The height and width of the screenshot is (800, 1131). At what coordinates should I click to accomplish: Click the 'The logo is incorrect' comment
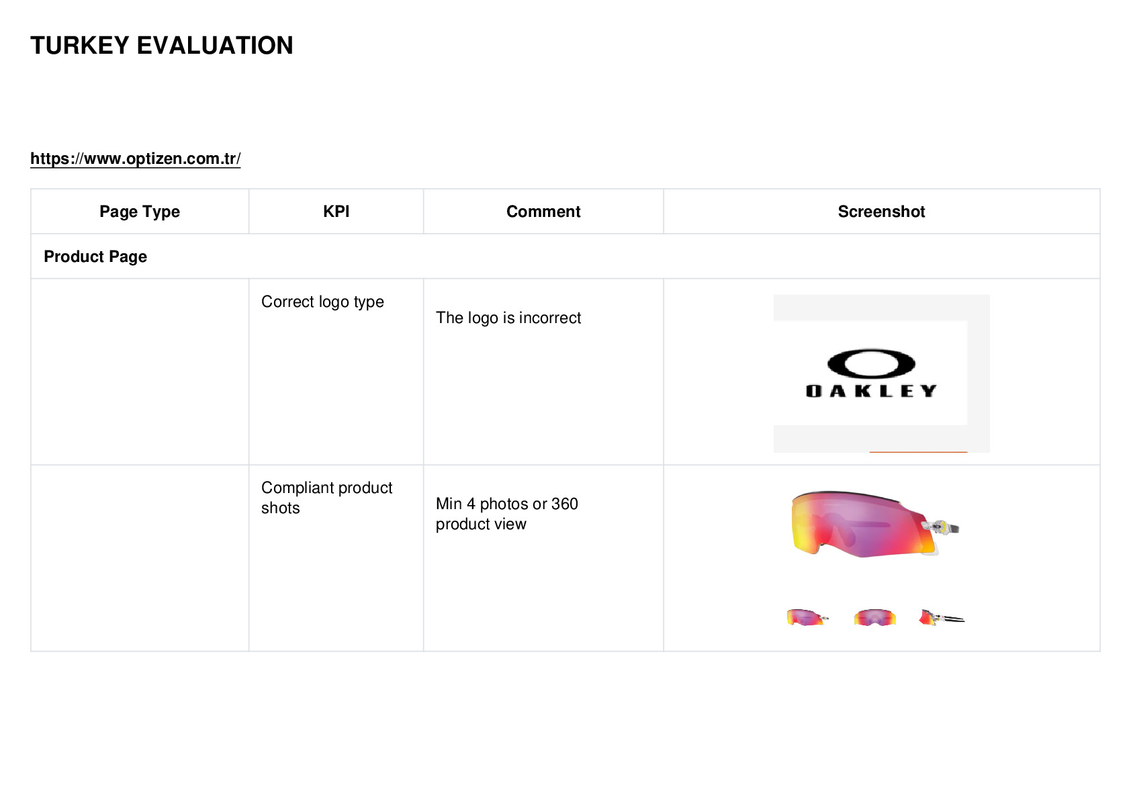point(508,318)
